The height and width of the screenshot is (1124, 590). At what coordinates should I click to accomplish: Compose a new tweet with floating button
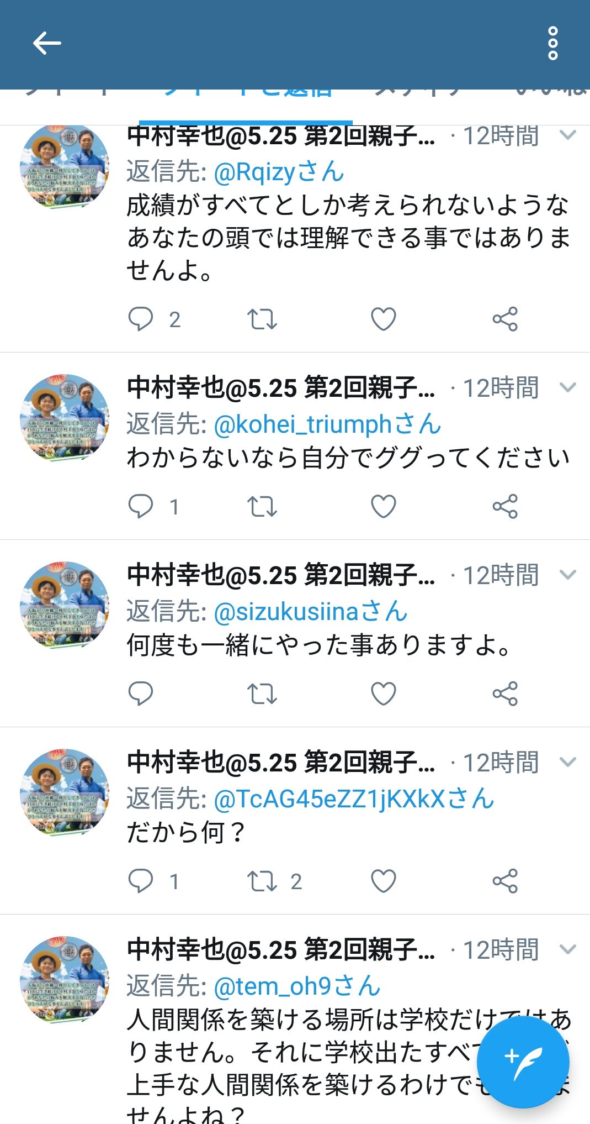pyautogui.click(x=523, y=1062)
